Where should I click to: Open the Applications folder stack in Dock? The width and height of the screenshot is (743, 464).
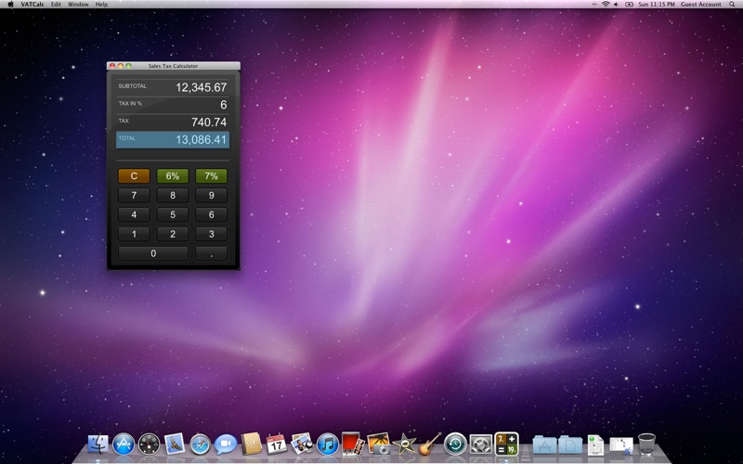pyautogui.click(x=544, y=445)
